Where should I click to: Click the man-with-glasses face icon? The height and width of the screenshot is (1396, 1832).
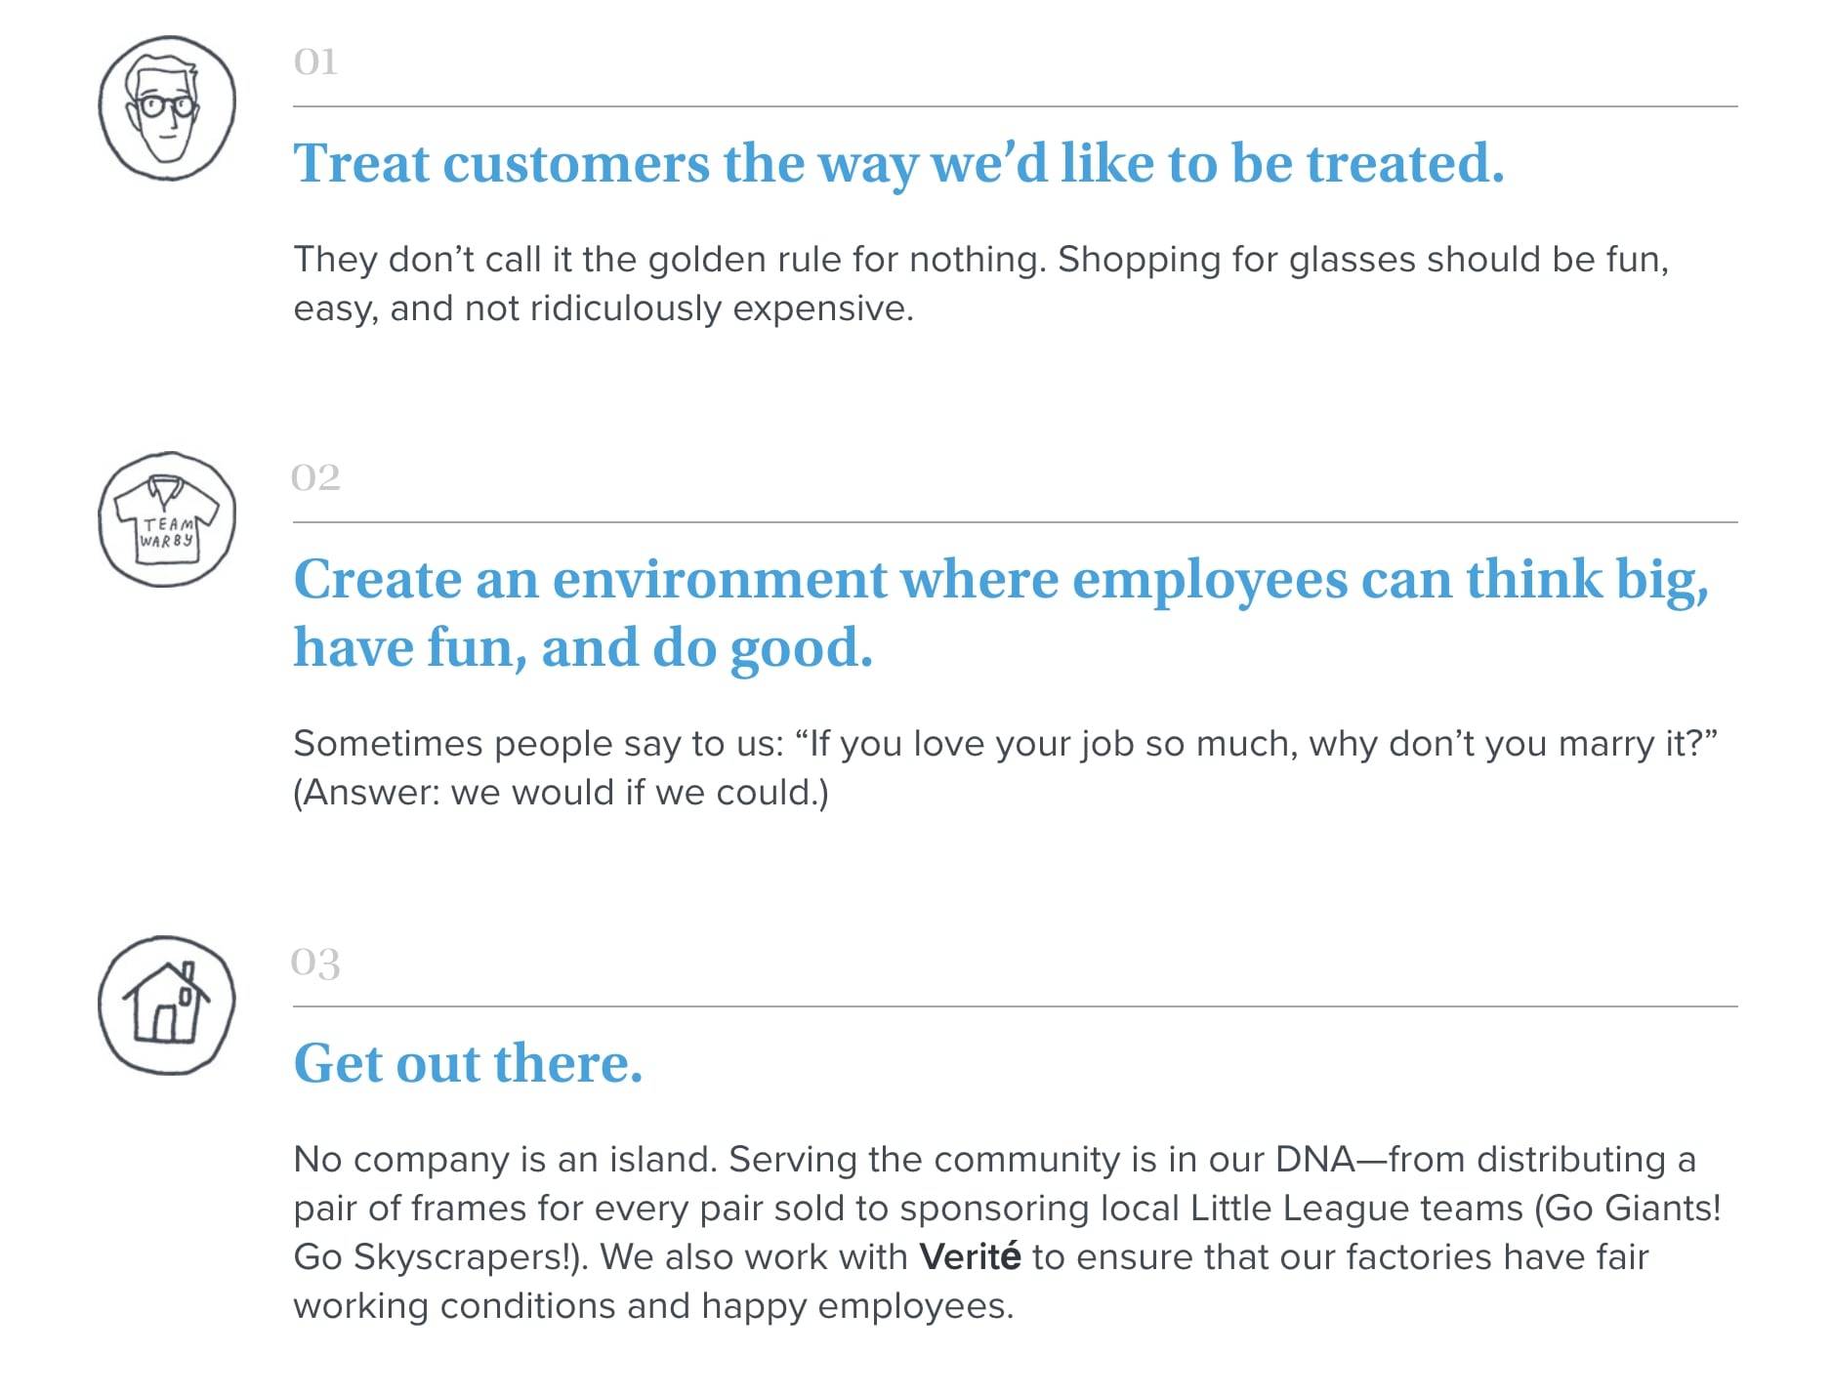167,107
